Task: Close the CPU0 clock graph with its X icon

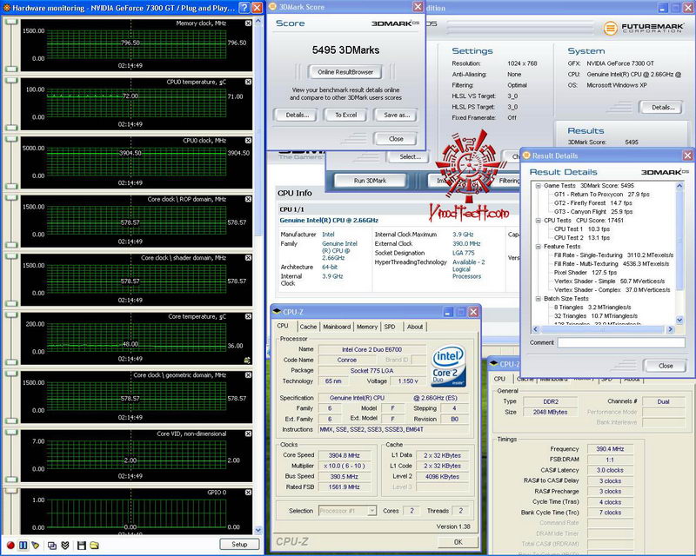Action: coord(248,141)
